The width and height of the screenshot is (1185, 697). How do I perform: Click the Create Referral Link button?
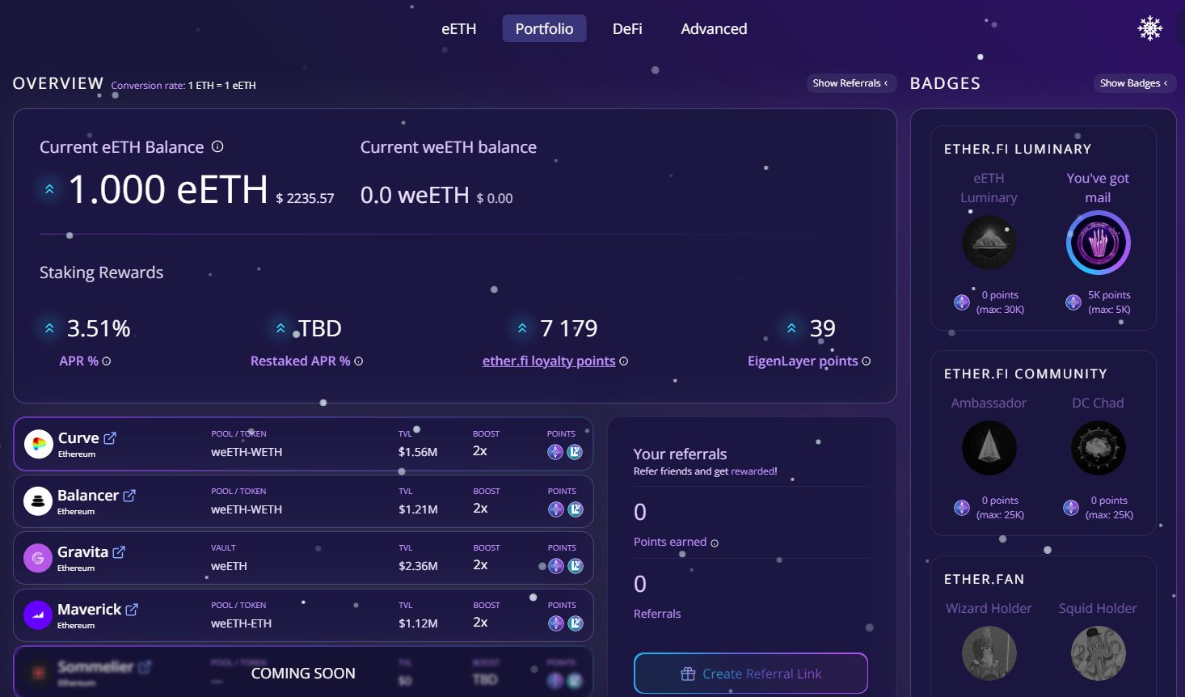click(751, 674)
